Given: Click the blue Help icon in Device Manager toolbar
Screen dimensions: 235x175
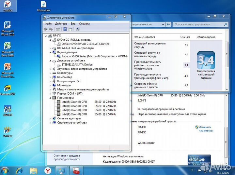Looking at the screenshot, I should tap(65, 29).
